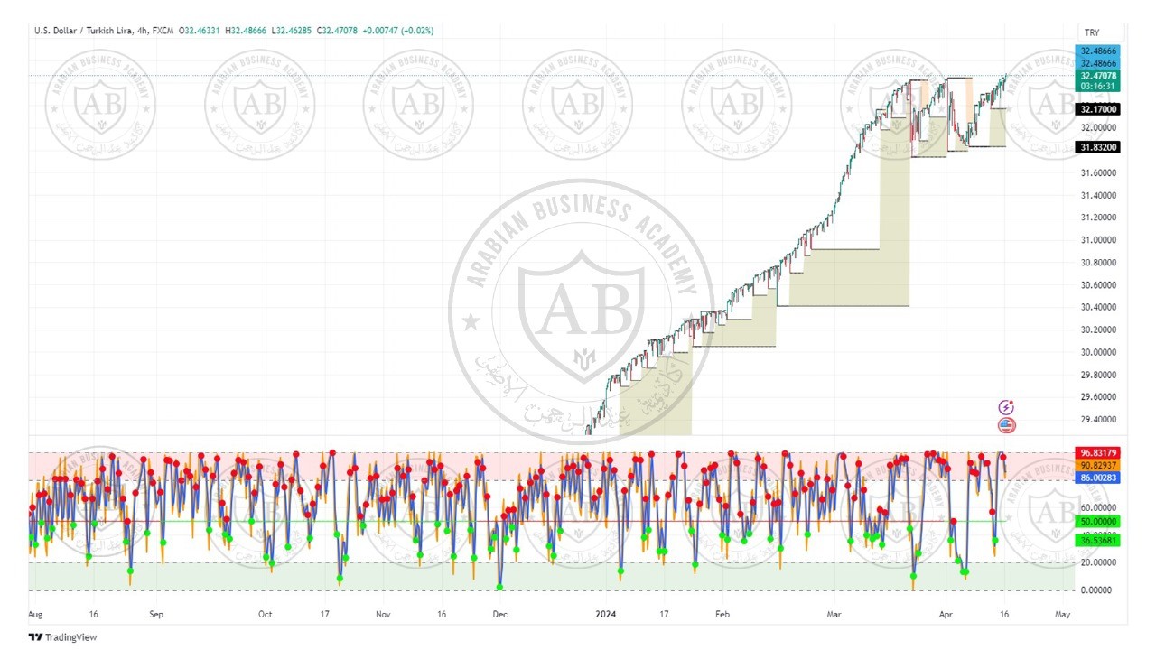
Task: Click the TradingView logo
Action: pyautogui.click(x=62, y=637)
